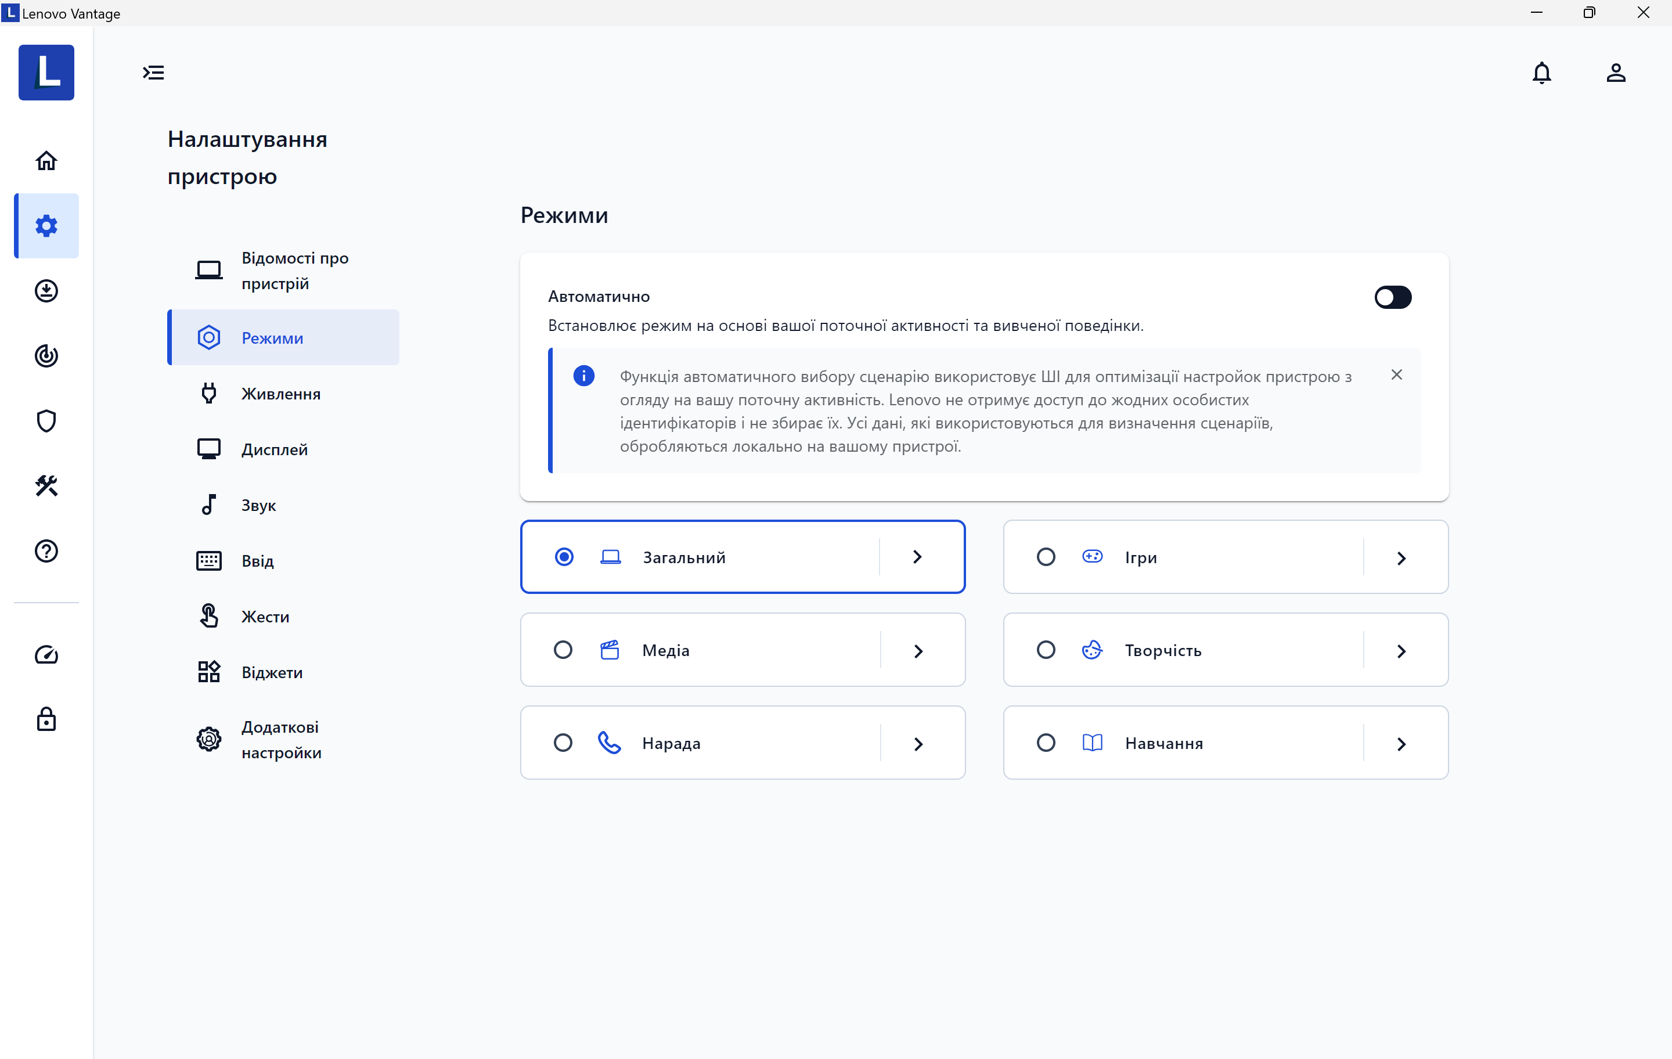This screenshot has width=1672, height=1059.
Task: Select the Медіа mode radio button
Action: coord(563,650)
